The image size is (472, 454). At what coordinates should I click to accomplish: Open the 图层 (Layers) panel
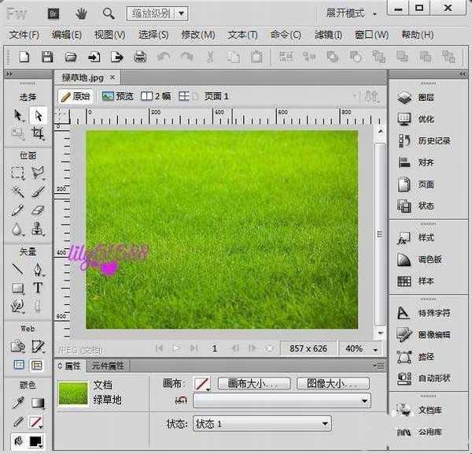click(x=426, y=97)
